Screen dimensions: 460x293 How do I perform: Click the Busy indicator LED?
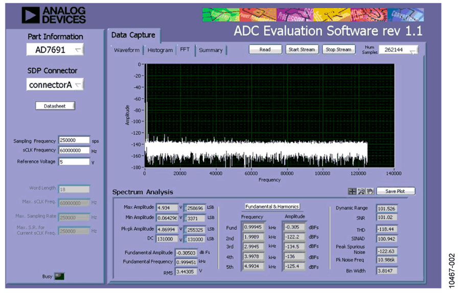point(60,276)
